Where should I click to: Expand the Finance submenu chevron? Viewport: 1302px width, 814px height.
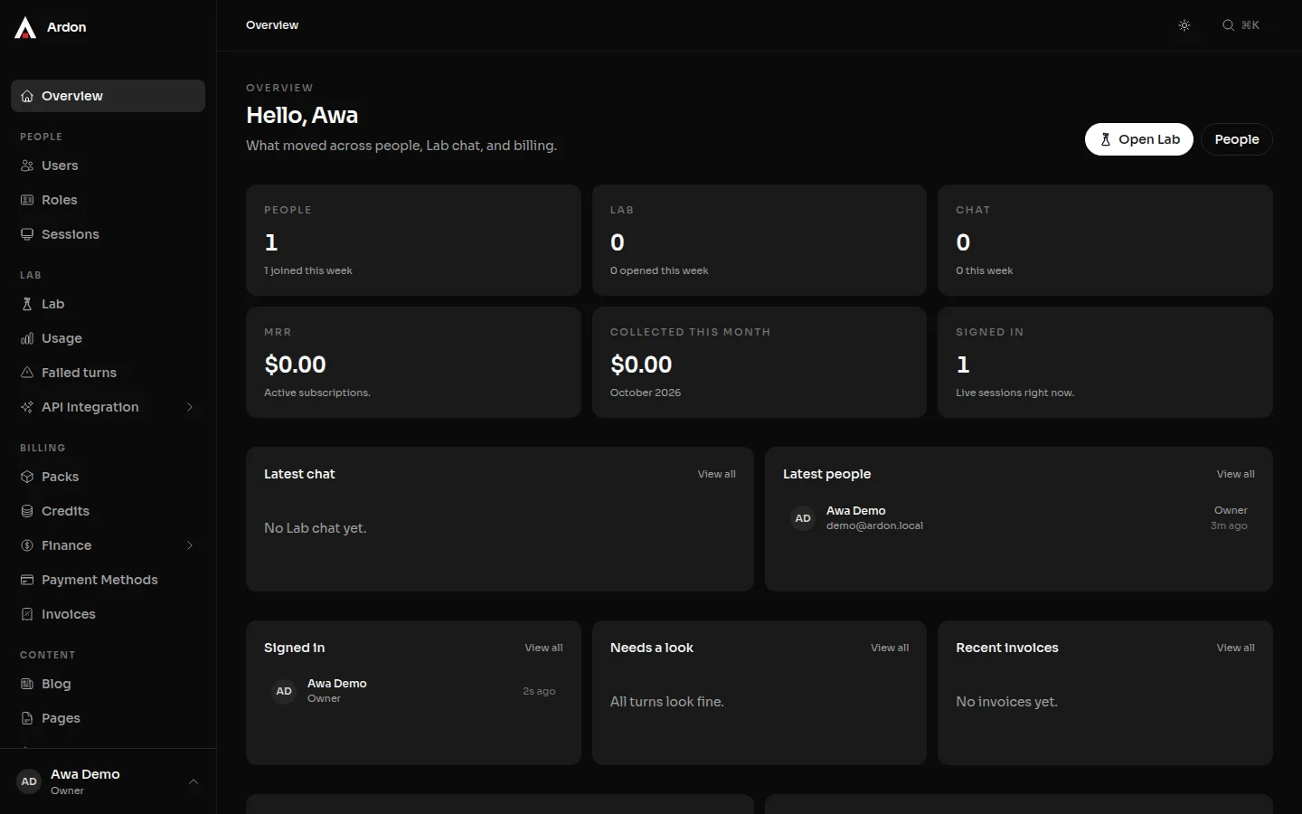point(190,545)
